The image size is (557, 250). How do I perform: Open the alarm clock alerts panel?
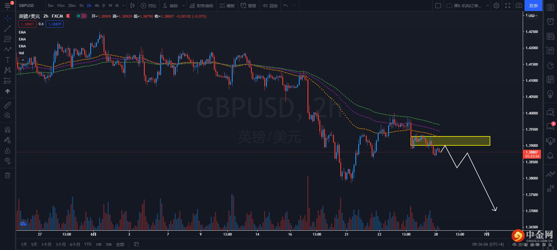point(550,21)
